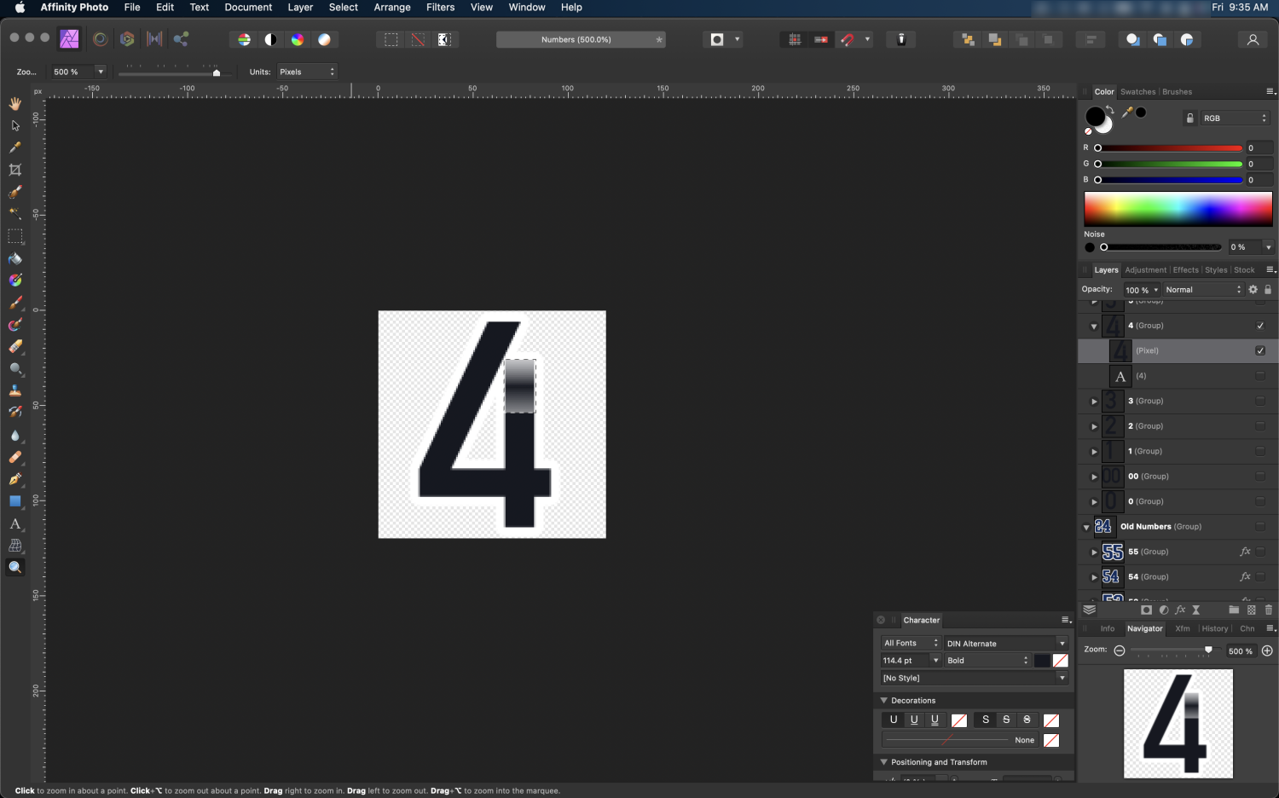Open the DIN Alternate font dropdown
The height and width of the screenshot is (798, 1279).
tap(1062, 643)
